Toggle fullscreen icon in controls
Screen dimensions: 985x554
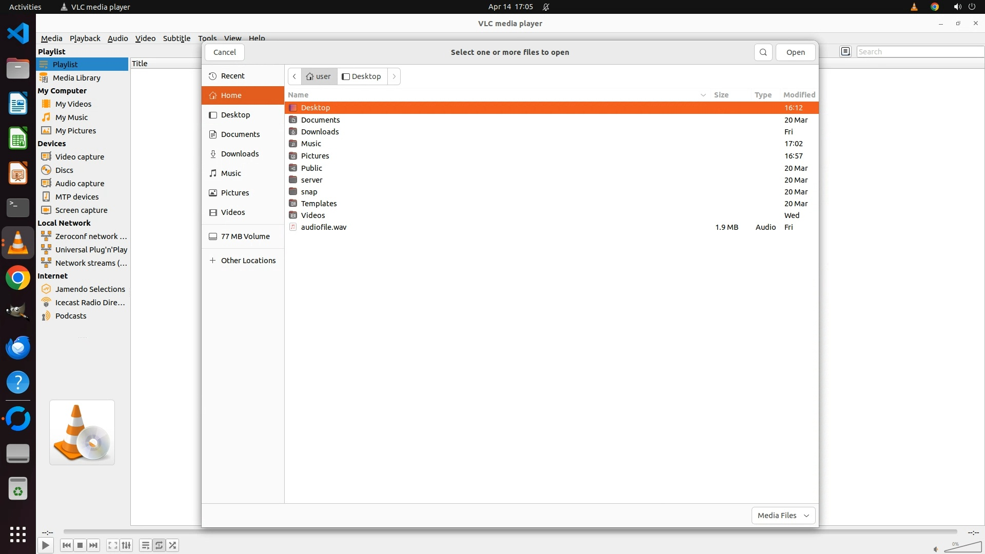(x=113, y=545)
